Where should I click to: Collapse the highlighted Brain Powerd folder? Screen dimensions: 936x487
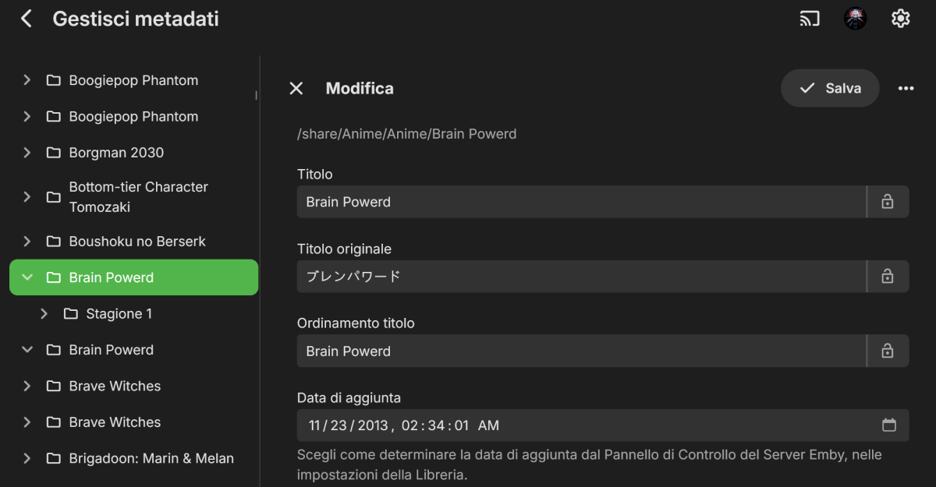coord(27,277)
